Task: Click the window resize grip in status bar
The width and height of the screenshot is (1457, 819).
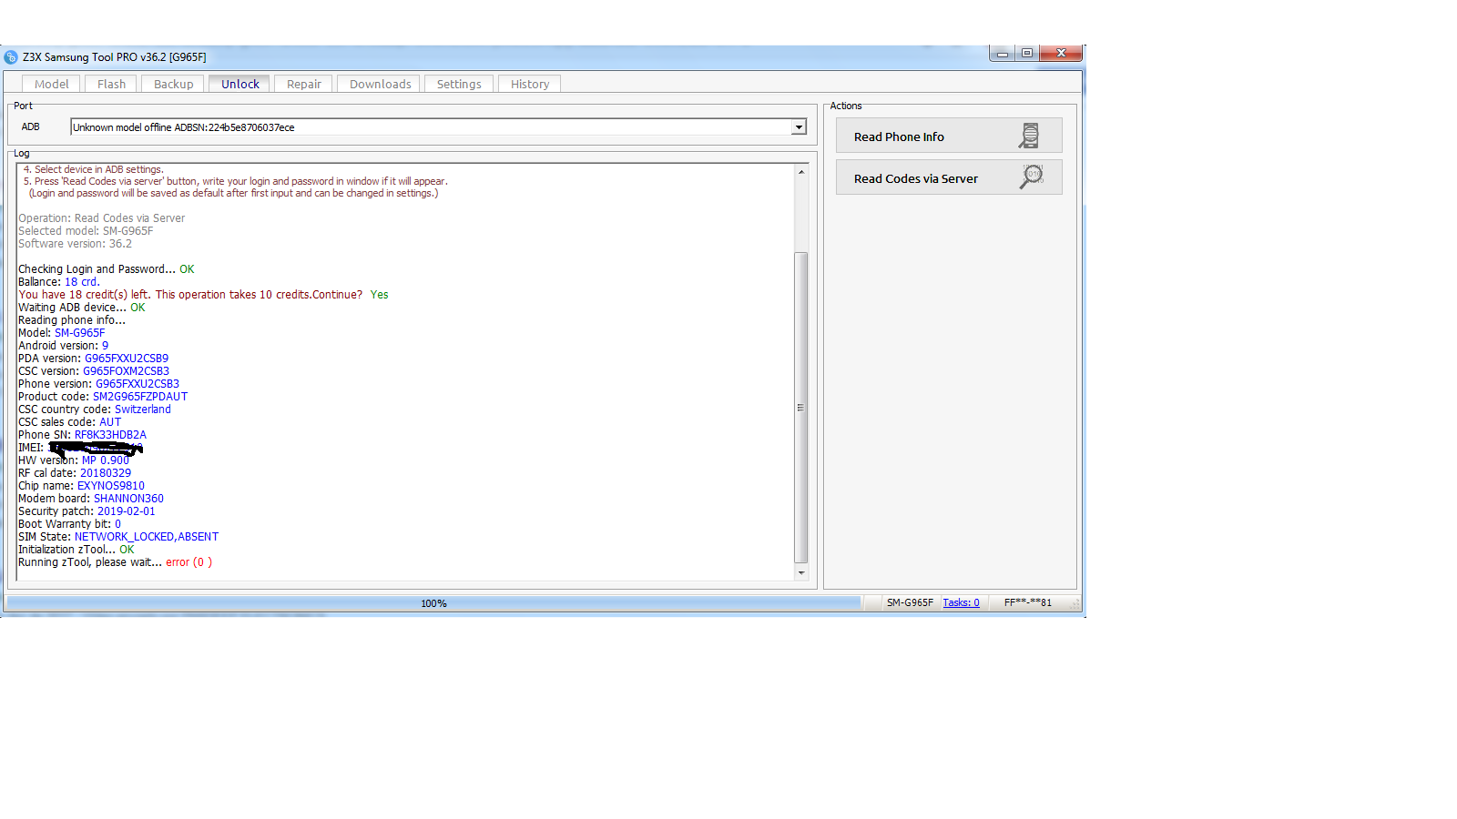Action: 1075,603
